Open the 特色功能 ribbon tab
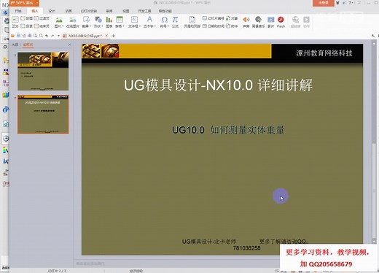Viewport: 379px width, 273px height. [165, 11]
